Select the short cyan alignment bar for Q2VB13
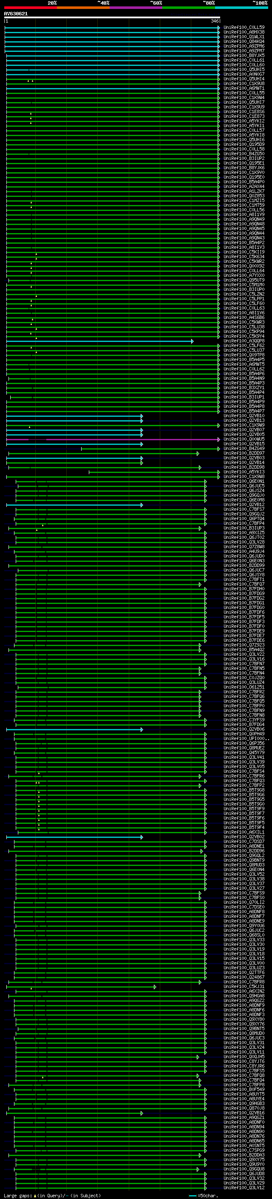 [x=74, y=421]
